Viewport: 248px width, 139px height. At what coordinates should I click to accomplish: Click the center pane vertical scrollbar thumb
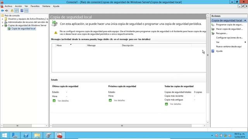pos(208,55)
